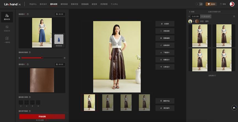Click help icon next to 面料图片拼图
Screen dimensions: 238x122
coord(30,97)
